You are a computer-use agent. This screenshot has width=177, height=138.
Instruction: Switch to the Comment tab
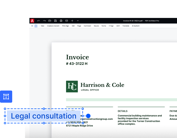pyautogui.click(x=87, y=26)
